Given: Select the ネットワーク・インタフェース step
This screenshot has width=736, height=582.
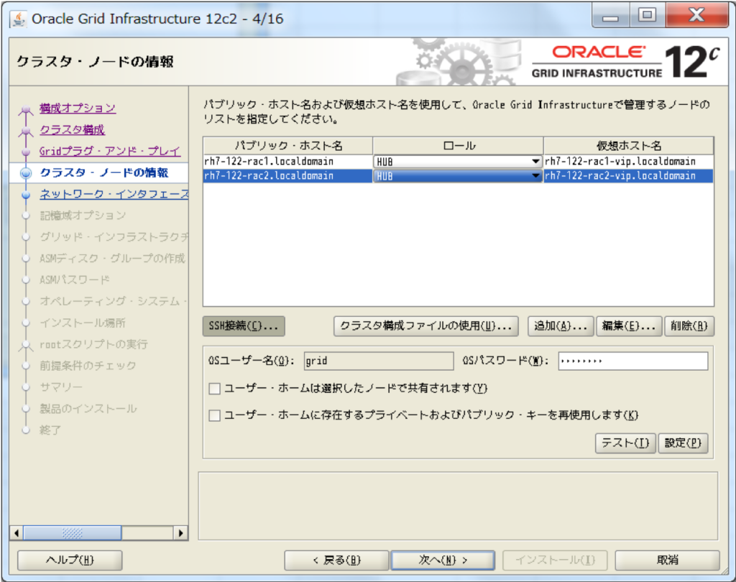Looking at the screenshot, I should pyautogui.click(x=114, y=194).
